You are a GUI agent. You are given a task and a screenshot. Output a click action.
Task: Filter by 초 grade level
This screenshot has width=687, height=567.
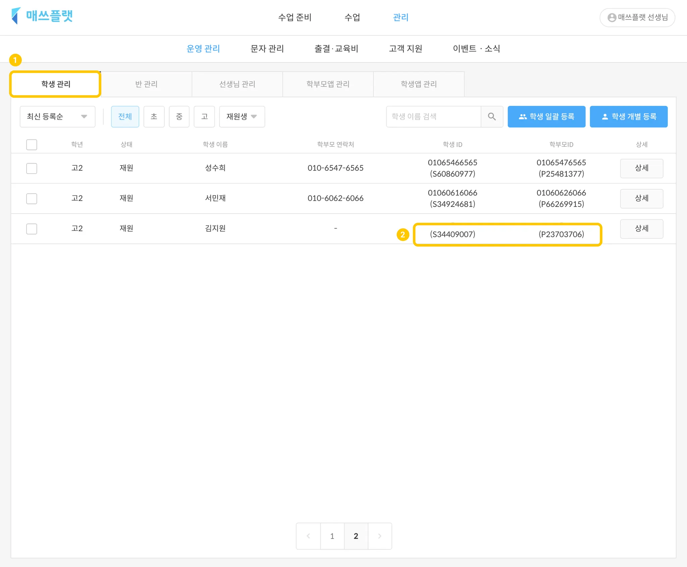click(x=154, y=116)
